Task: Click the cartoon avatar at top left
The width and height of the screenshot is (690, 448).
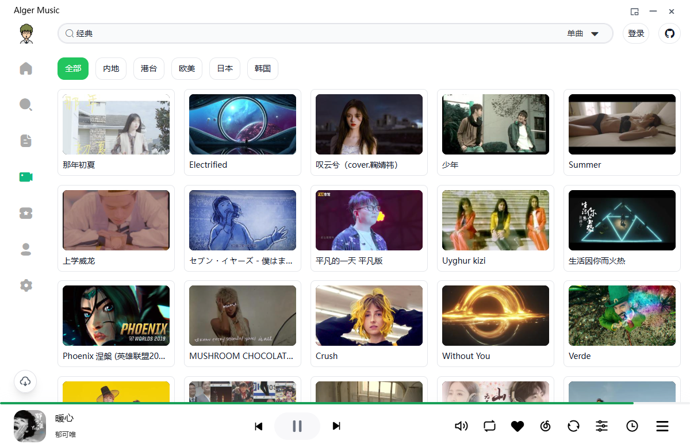Action: point(26,34)
